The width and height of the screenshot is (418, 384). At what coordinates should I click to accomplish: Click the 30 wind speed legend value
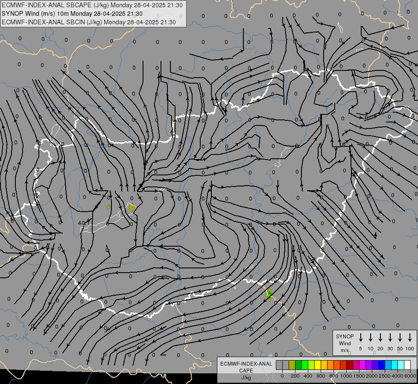390,349
